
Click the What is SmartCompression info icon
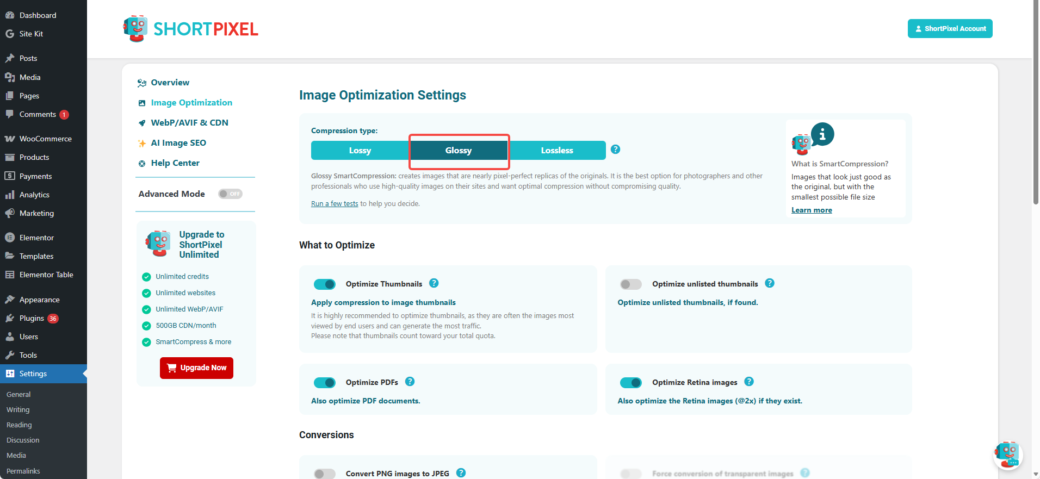[x=822, y=134]
